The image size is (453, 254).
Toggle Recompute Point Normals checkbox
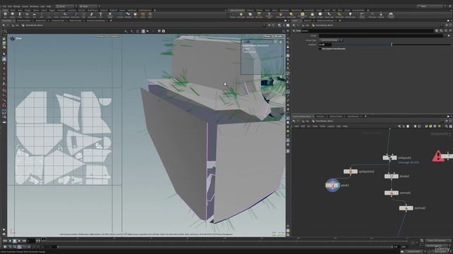coord(320,49)
